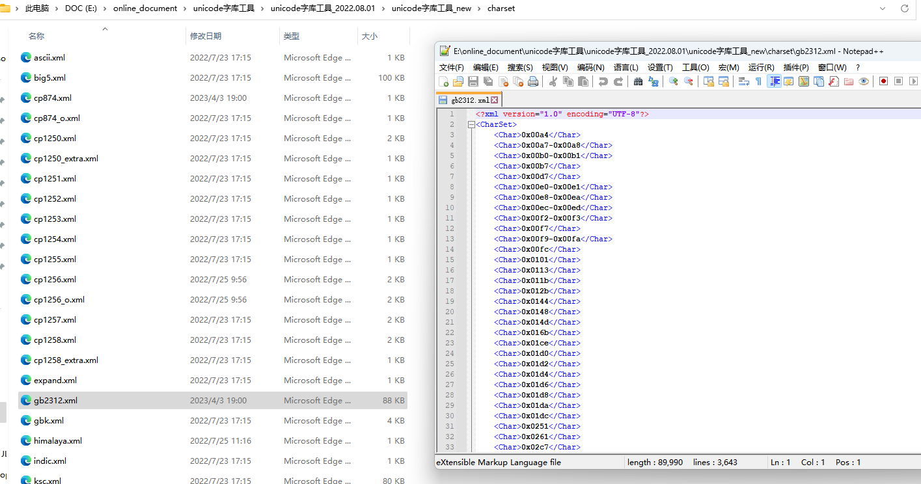Open the 搜索(S) menu
Screen dimensions: 921x484
(x=520, y=68)
